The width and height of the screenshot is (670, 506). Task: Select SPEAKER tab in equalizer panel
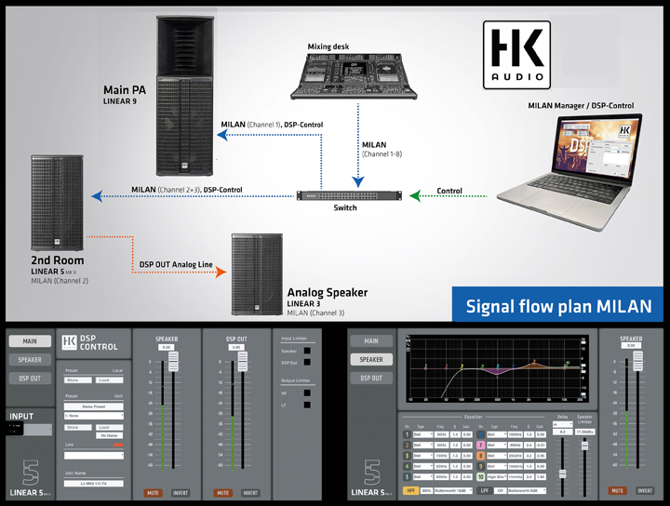point(371,360)
